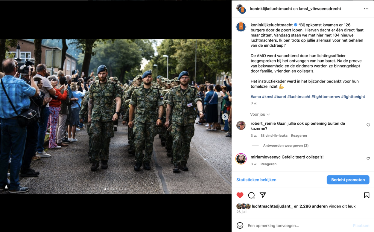Share post via paper plane icon
Viewport: 374px width, 232px height.
coord(263,195)
